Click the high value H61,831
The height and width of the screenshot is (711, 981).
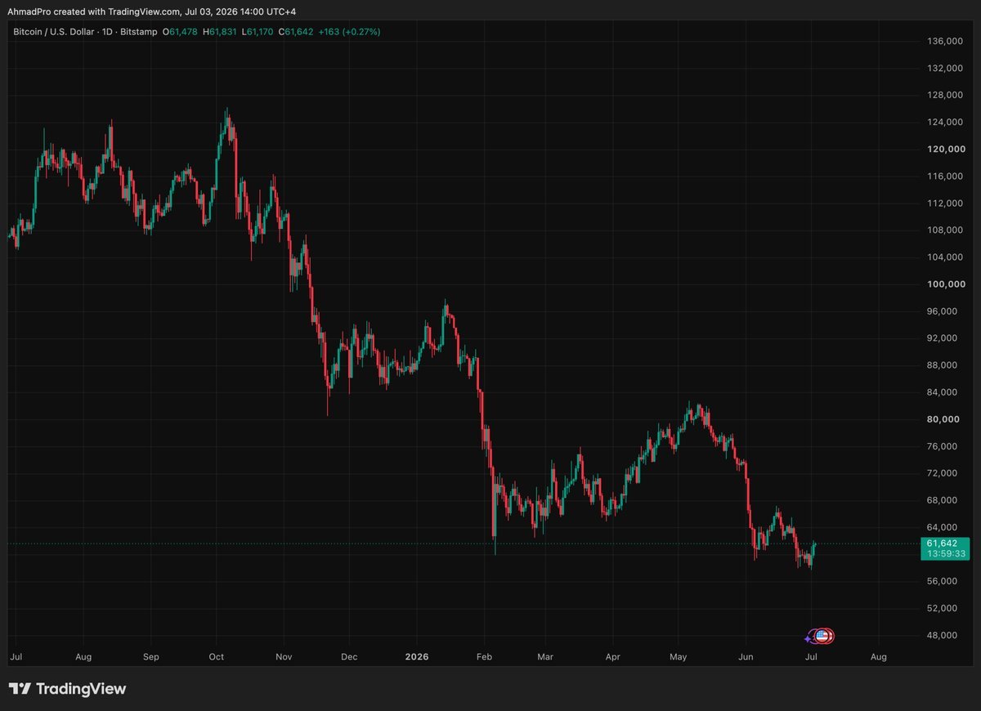tap(222, 32)
